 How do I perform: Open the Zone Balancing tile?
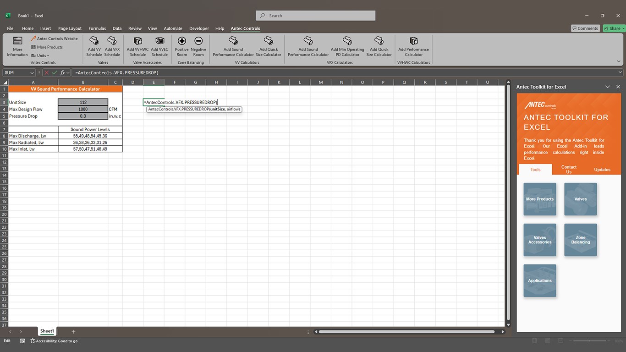coord(581,240)
